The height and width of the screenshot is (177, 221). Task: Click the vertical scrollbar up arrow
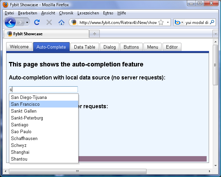pyautogui.click(x=216, y=42)
